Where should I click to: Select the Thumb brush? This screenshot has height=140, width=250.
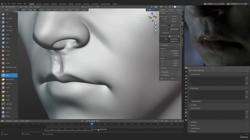tap(9, 87)
